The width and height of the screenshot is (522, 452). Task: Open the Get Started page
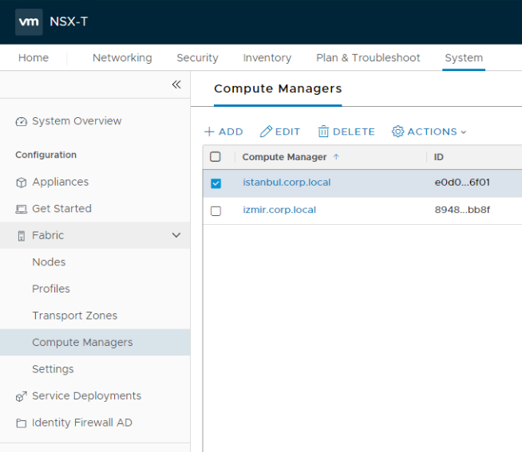point(61,209)
